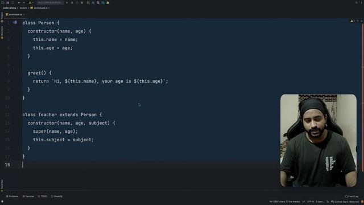Click the Run button in toolbar
Viewport: 364px width, 205px height.
coord(67,2)
